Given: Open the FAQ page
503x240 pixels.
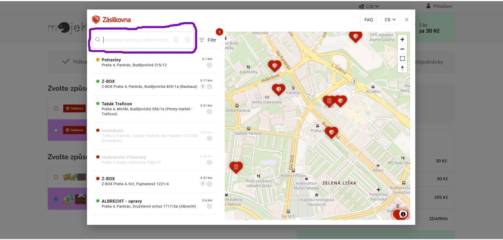Looking at the screenshot, I should 369,20.
